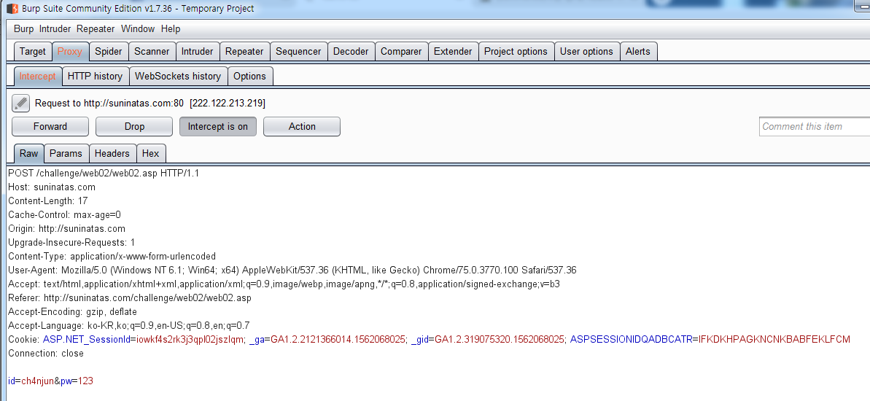The height and width of the screenshot is (401, 870).
Task: Click the ASPSESSIONIDQADBCATR cookie value
Action: point(774,340)
